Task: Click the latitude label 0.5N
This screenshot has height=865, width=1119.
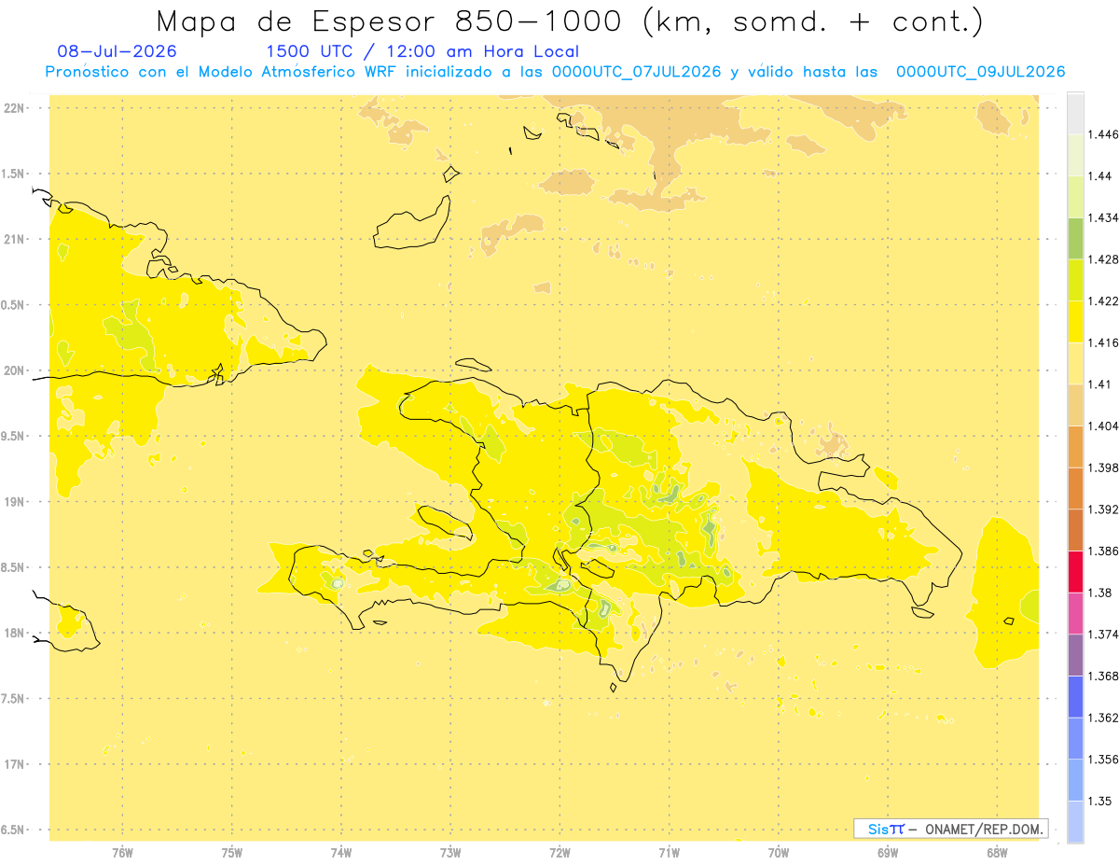Action: coord(14,305)
